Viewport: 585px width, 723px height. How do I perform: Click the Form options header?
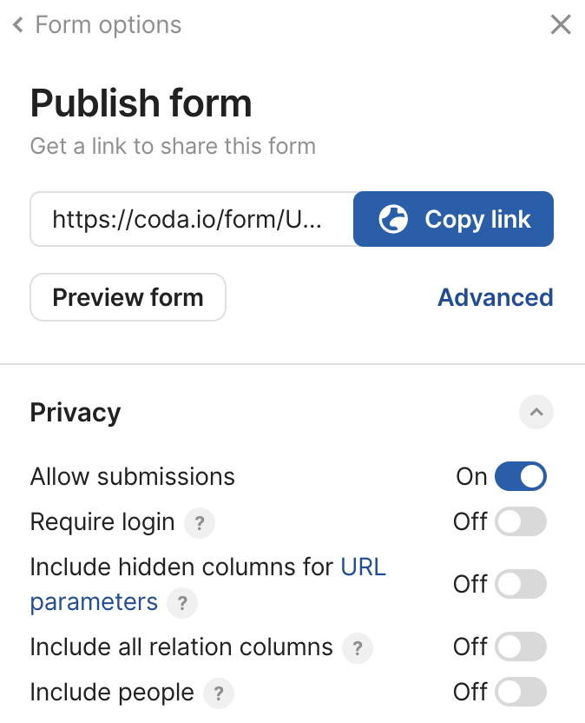(x=107, y=24)
